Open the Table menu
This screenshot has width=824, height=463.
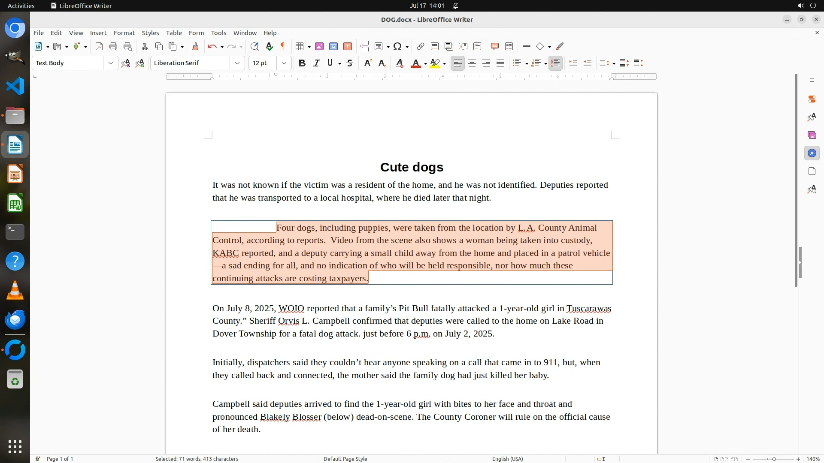(x=174, y=33)
